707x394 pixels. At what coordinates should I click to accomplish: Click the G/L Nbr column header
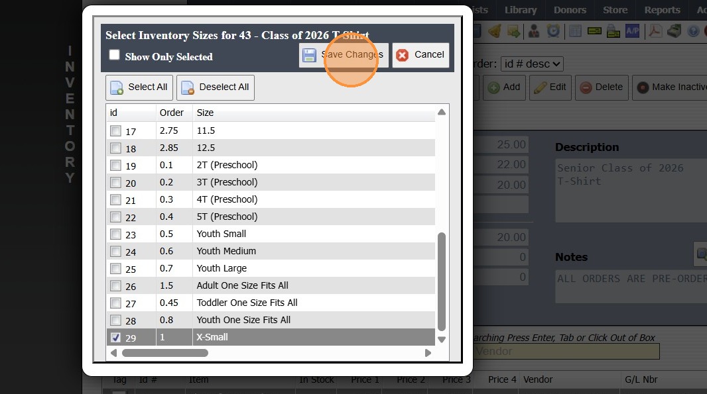coord(641,379)
